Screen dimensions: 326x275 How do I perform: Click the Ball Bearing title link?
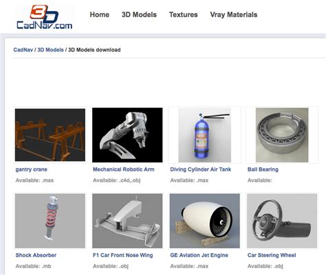click(263, 169)
